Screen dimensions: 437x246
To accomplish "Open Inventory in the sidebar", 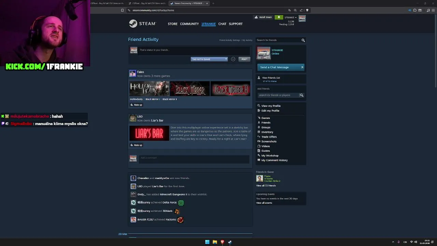I will pos(267,132).
